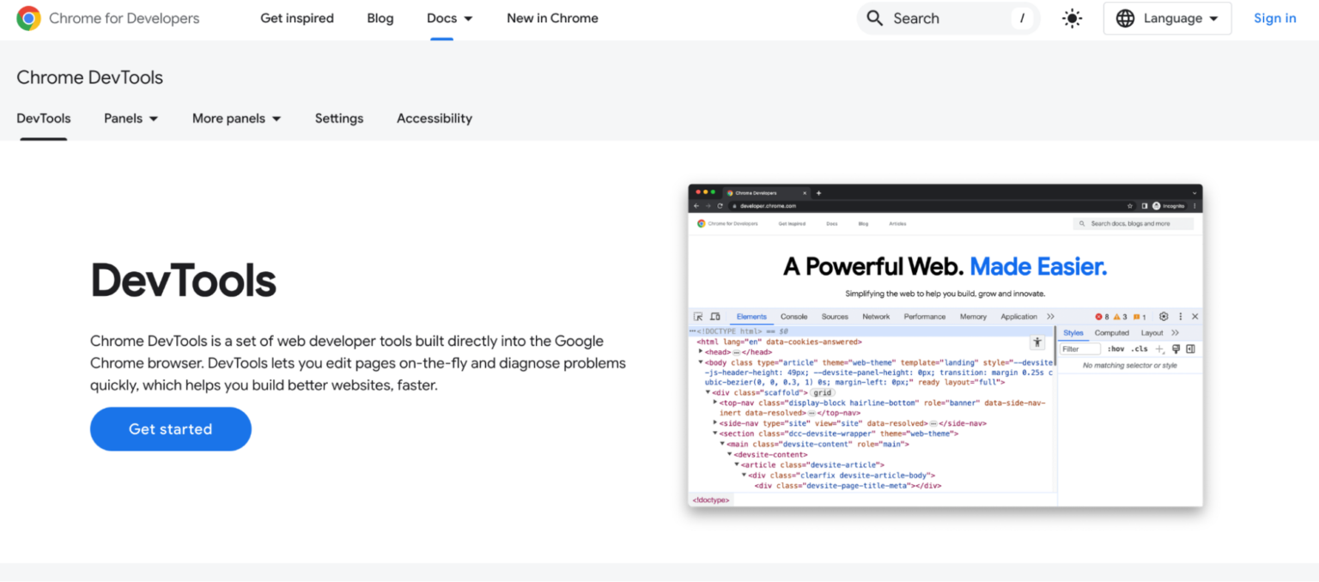Open the Accessibility section
1319x582 pixels.
coord(434,118)
